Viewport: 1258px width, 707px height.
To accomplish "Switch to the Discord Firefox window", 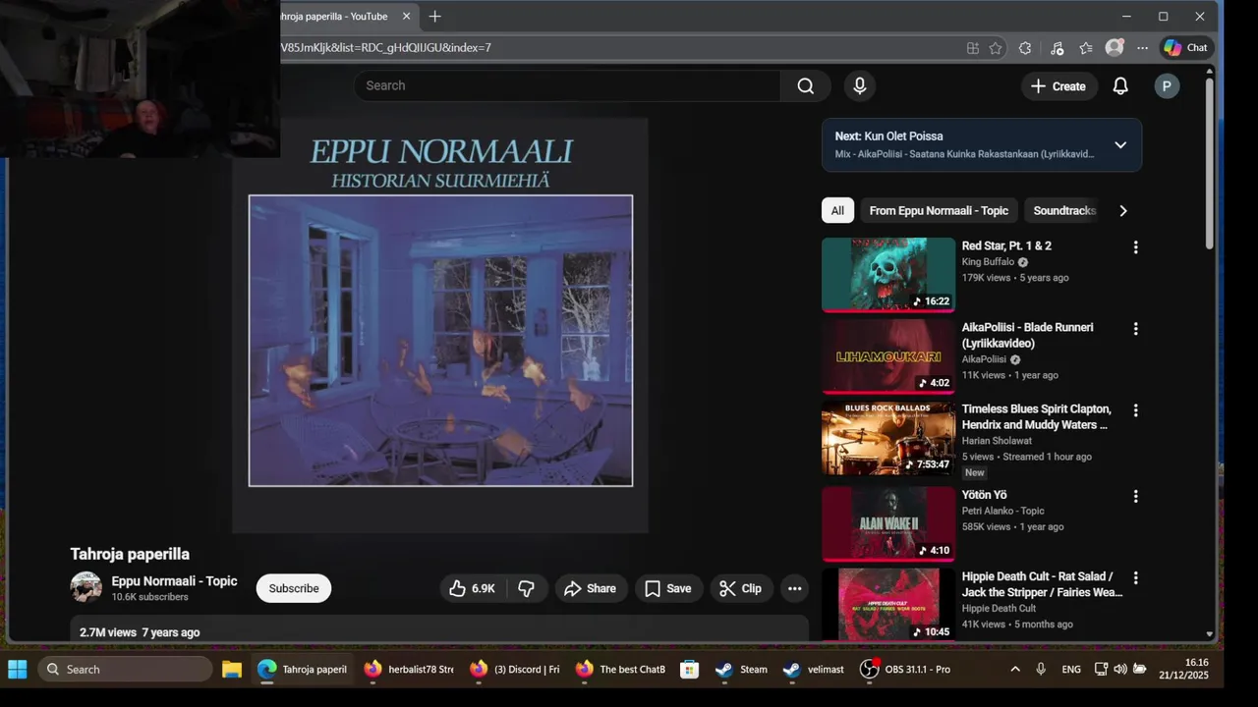I will click(514, 670).
